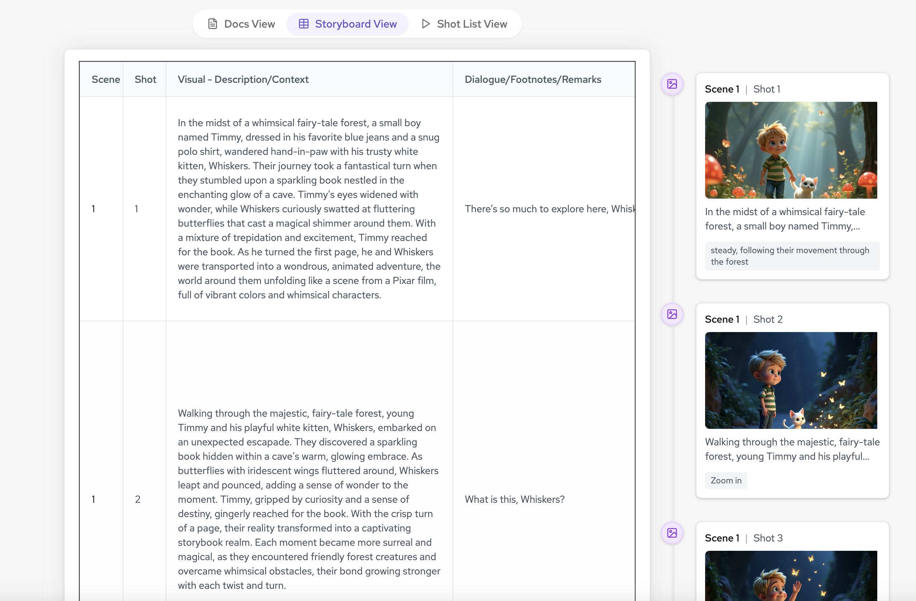Click Shot 2 card description text
The width and height of the screenshot is (916, 601).
[792, 449]
